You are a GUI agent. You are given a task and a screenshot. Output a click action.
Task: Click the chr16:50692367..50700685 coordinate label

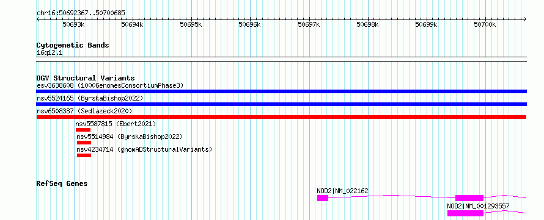click(81, 13)
